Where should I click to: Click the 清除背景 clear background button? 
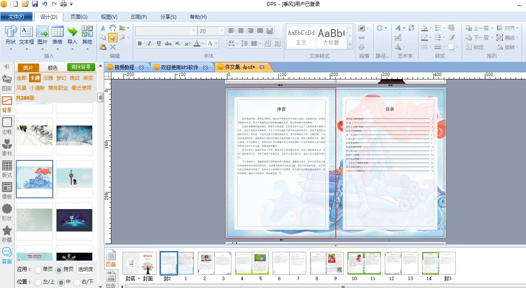(x=81, y=67)
